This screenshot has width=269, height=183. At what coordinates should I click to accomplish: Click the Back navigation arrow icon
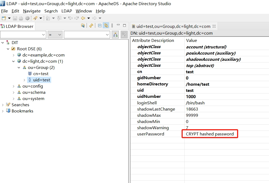(83, 18)
